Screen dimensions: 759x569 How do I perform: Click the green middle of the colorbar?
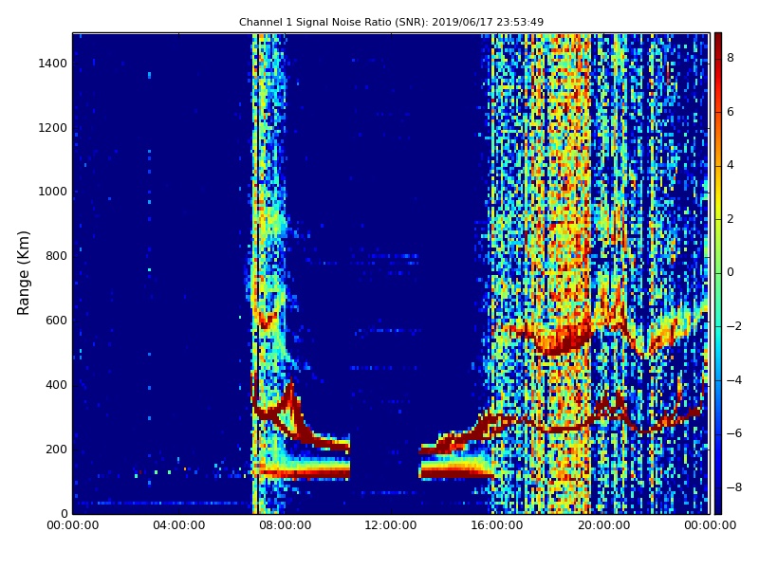[x=718, y=273]
